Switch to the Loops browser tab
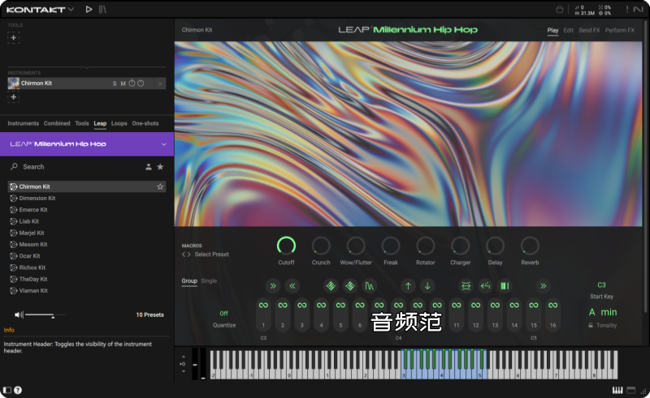650x398 pixels. tap(119, 123)
